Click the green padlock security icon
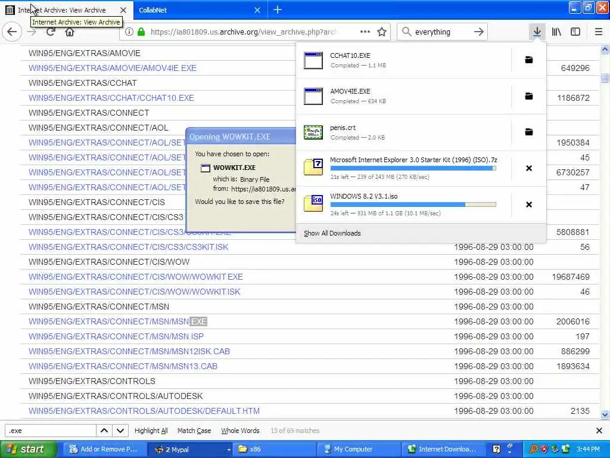Screen dimensions: 610x458 tap(141, 32)
